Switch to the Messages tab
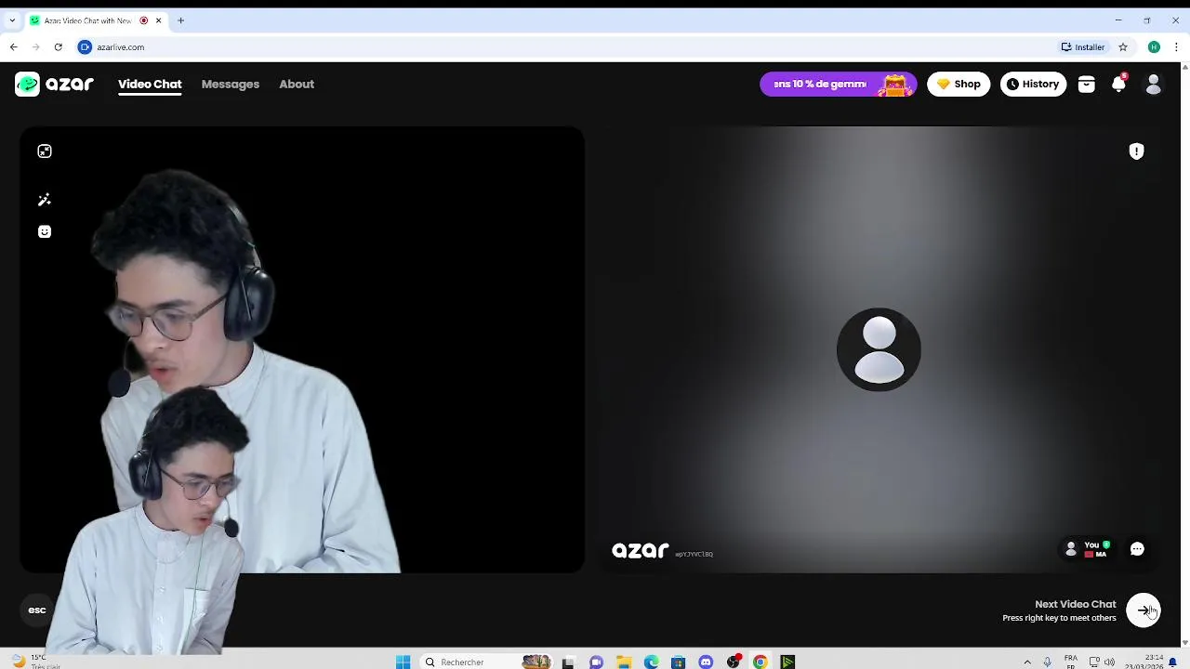The height and width of the screenshot is (669, 1190). click(231, 85)
